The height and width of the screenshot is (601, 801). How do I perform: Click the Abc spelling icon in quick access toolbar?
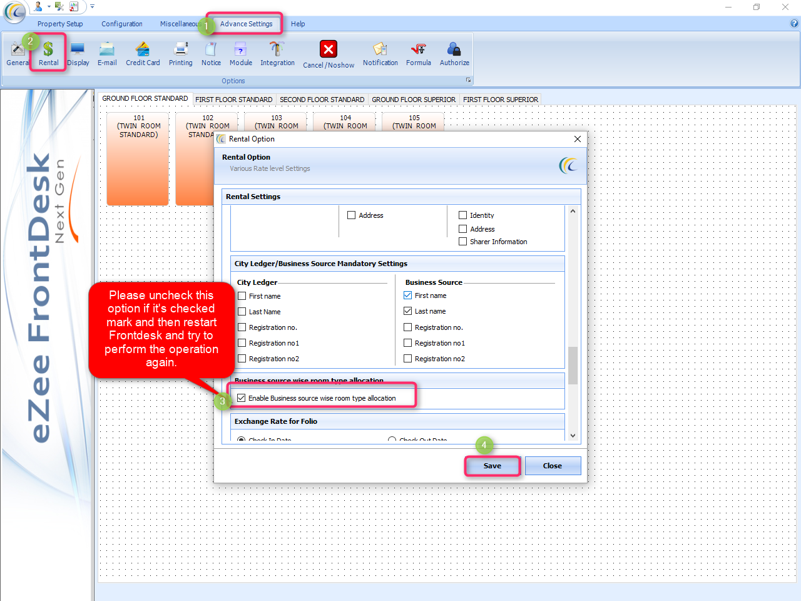[x=74, y=6]
